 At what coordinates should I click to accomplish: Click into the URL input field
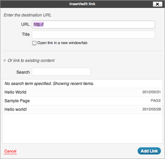[x=93, y=24]
